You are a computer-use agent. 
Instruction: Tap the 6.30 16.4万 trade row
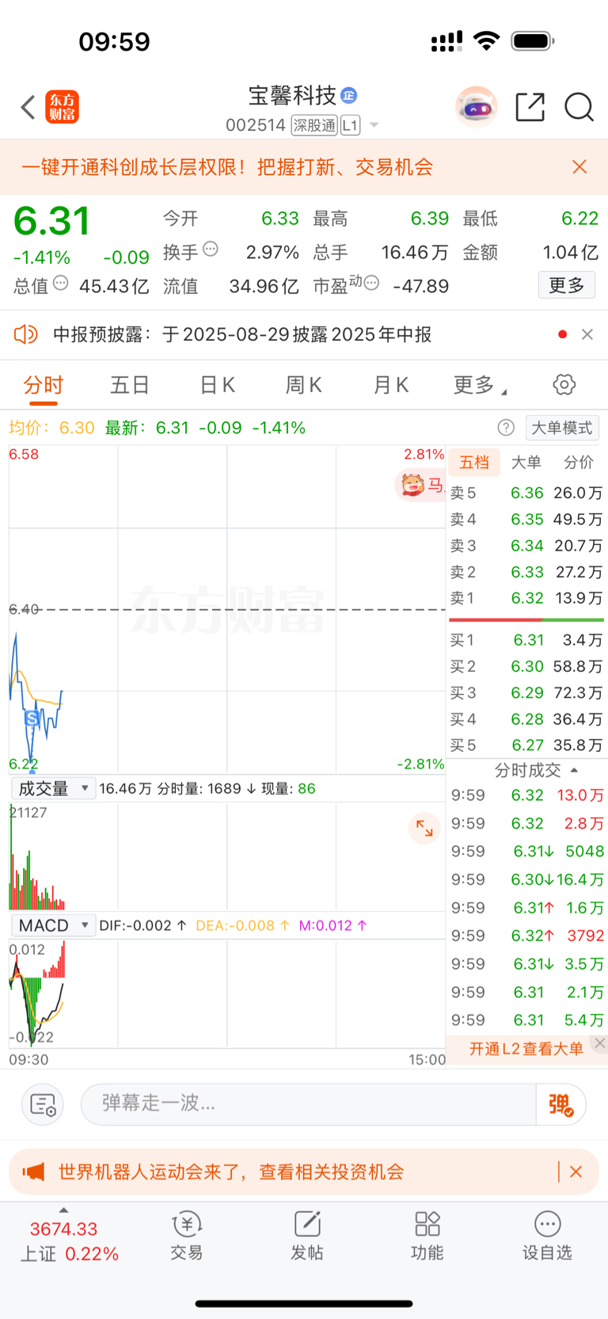tap(527, 879)
